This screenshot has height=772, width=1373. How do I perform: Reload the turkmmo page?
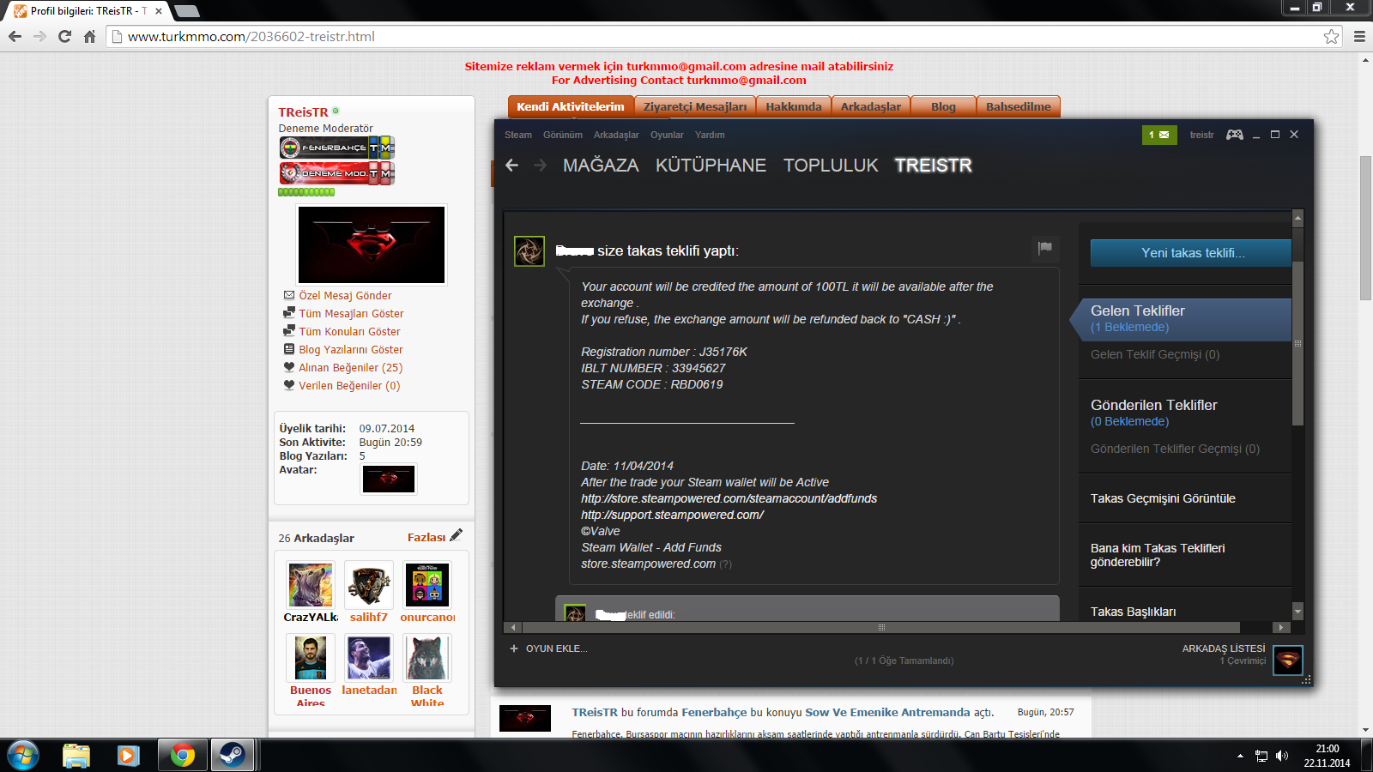tap(64, 36)
